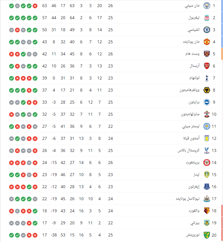223x242 pixels.
Task: Open the نيوكاسل يونايتد team link
Action: [x=187, y=199]
